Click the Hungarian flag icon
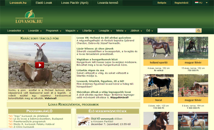This screenshot has height=130, width=214. coord(197,2)
